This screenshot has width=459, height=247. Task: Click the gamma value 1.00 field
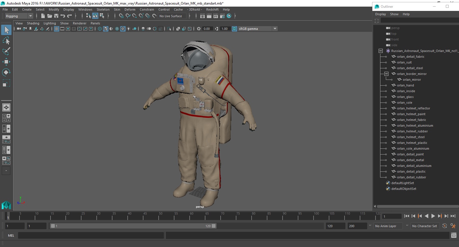tap(225, 29)
